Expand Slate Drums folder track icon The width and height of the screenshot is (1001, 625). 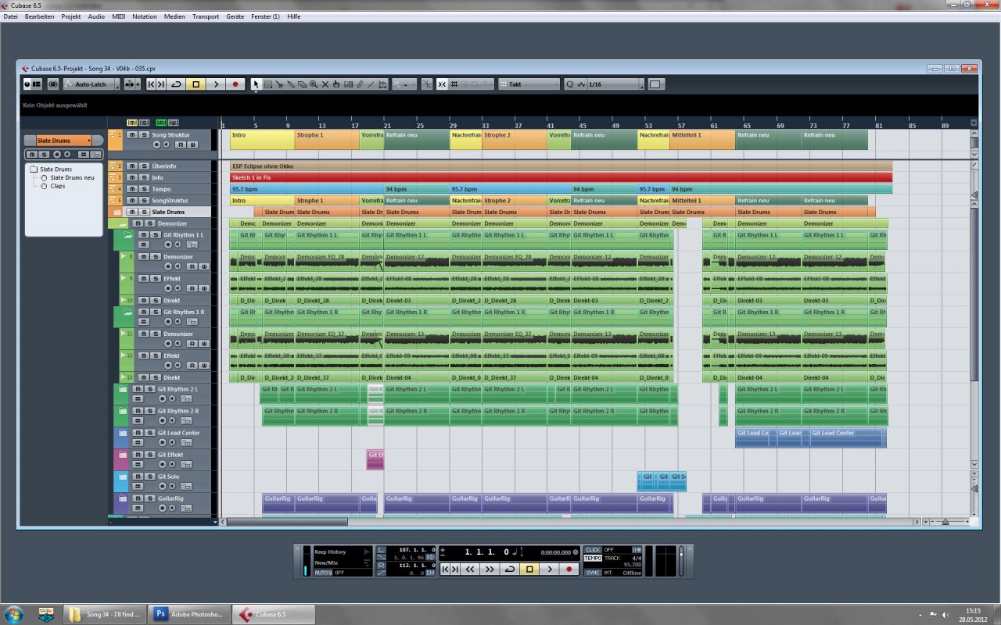click(117, 212)
